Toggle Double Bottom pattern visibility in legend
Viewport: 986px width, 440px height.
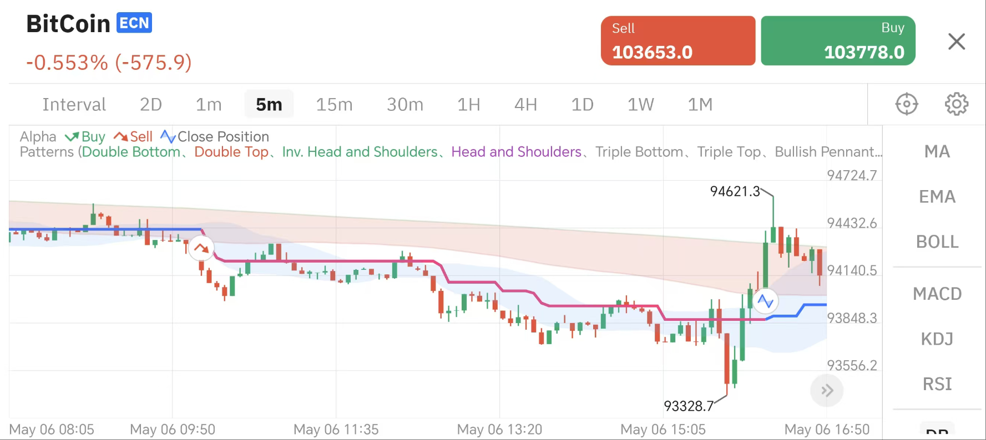click(132, 152)
